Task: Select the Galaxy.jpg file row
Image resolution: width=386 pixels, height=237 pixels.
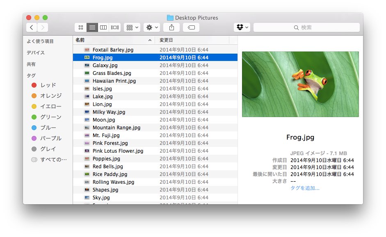Action: [155, 65]
